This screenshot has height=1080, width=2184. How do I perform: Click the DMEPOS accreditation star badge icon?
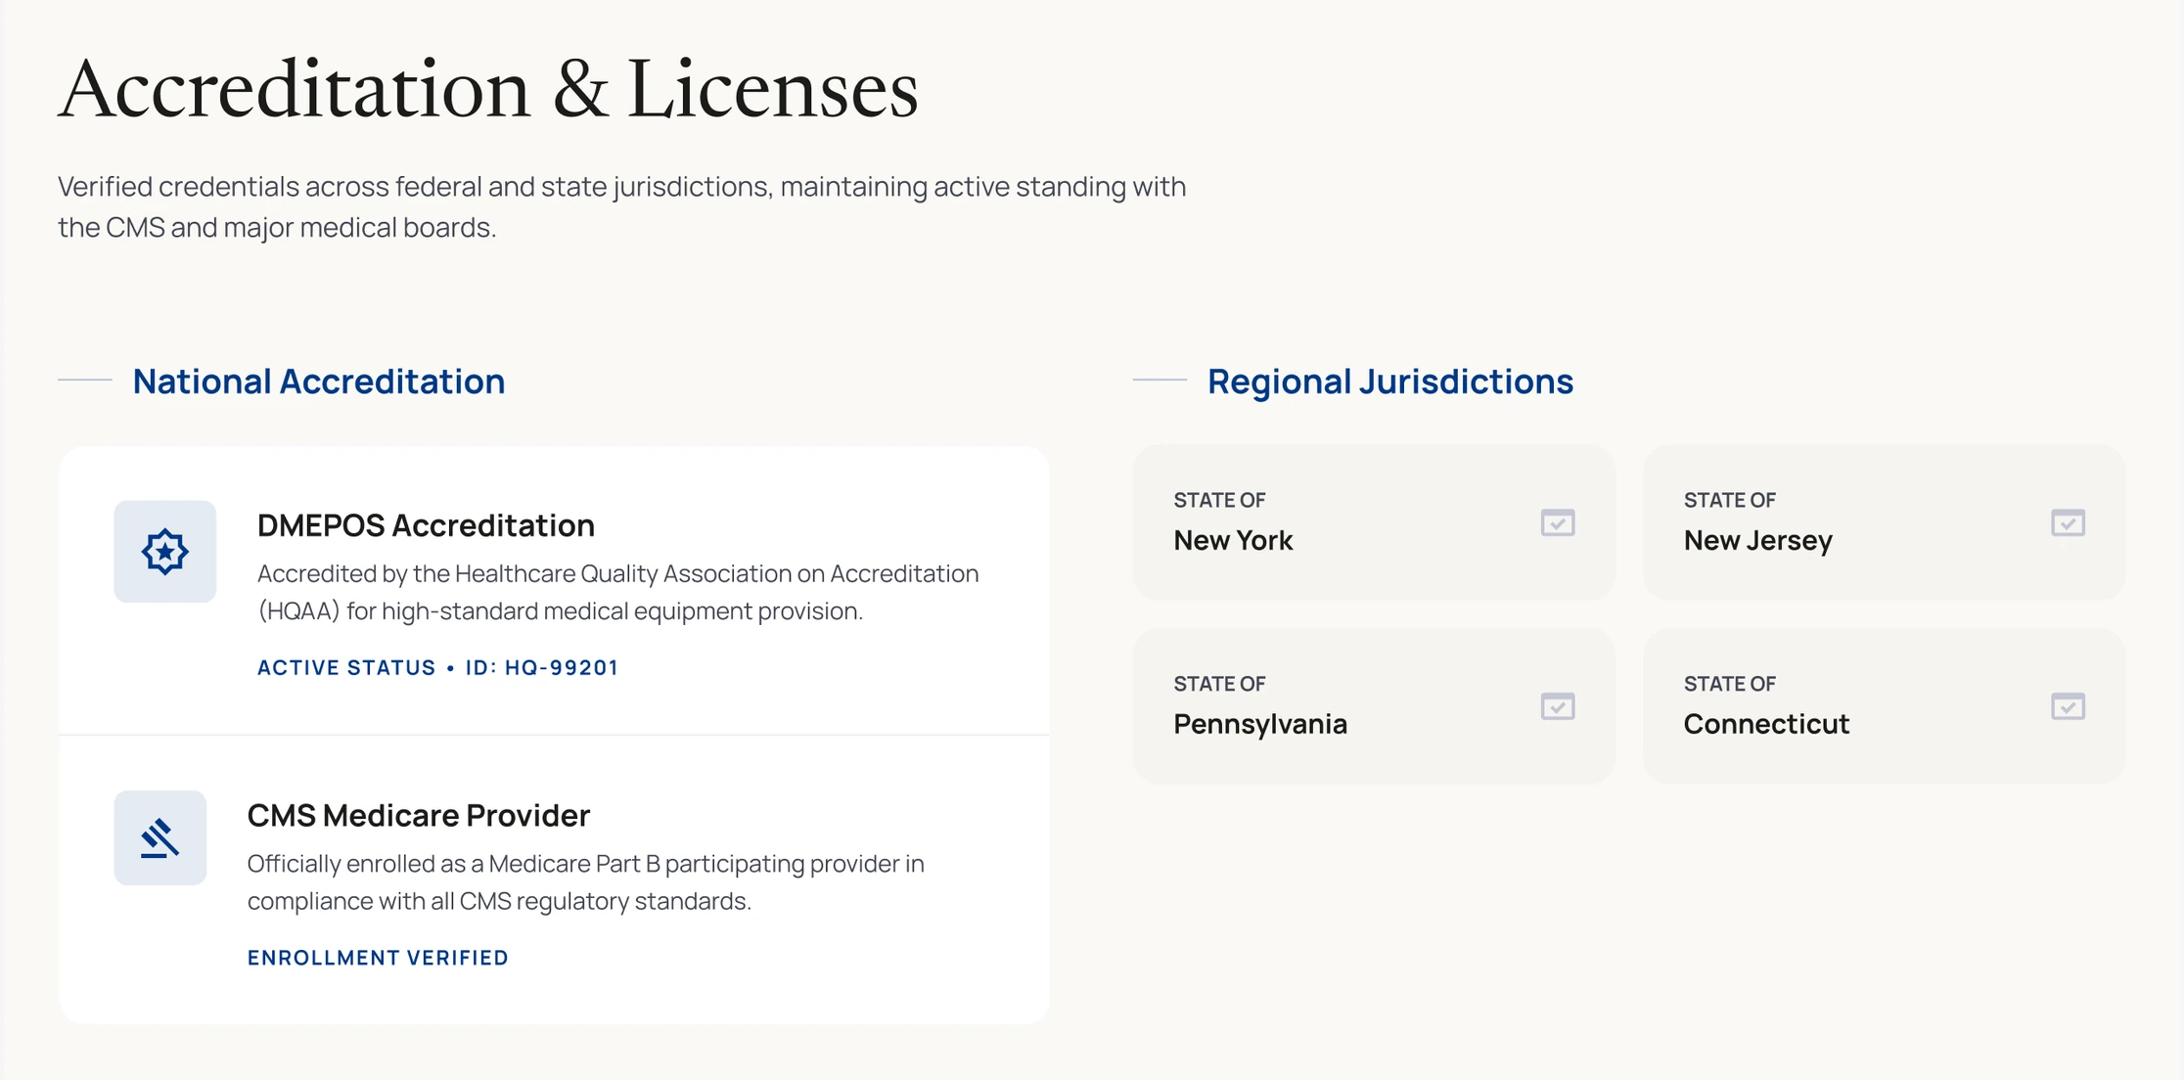point(164,552)
